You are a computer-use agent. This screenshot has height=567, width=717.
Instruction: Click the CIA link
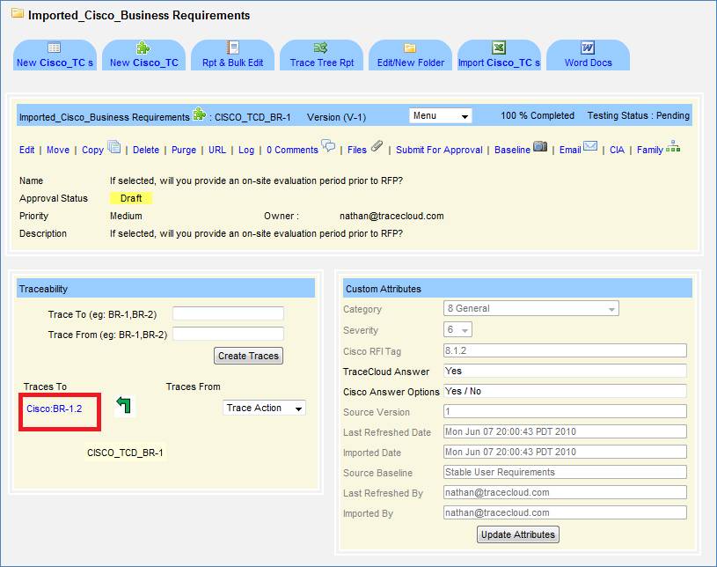pyautogui.click(x=617, y=150)
